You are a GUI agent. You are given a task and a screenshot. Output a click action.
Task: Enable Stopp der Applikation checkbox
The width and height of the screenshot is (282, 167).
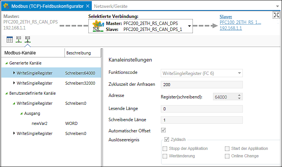point(165,149)
